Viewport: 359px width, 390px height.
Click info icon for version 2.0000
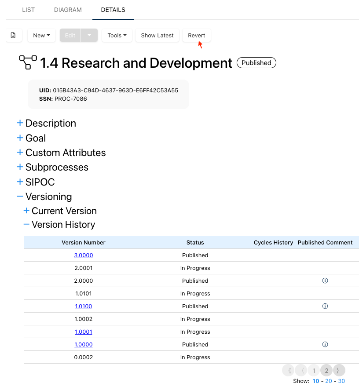coord(325,281)
